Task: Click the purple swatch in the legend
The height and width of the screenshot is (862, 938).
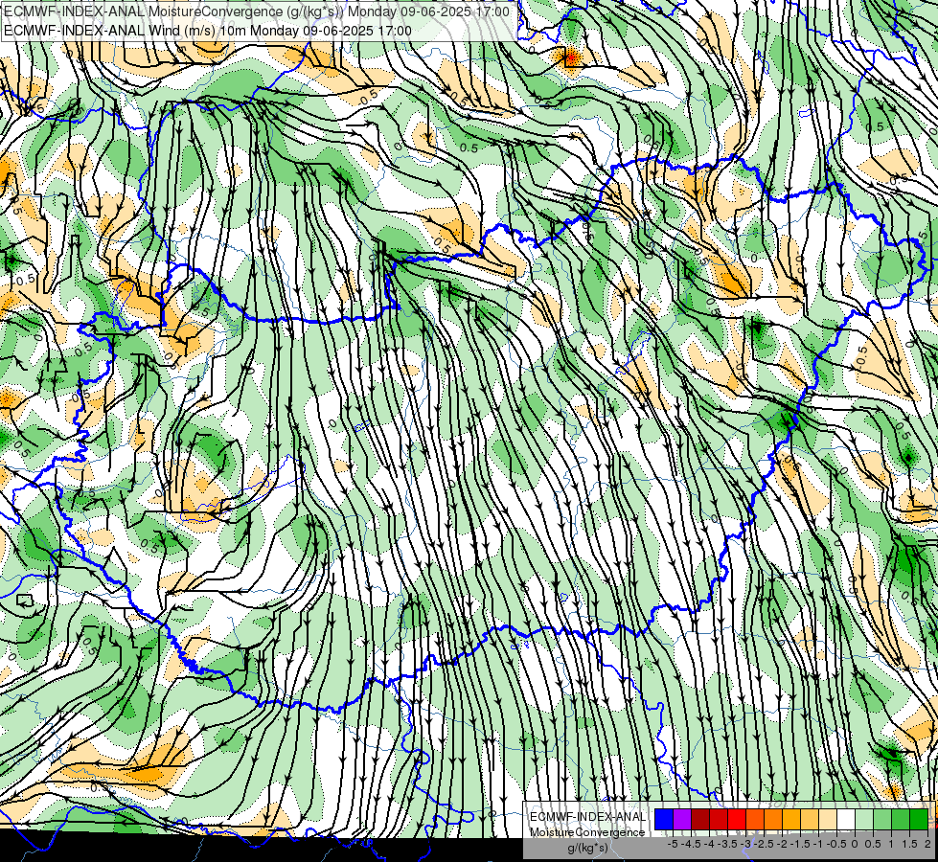Action: click(x=682, y=819)
